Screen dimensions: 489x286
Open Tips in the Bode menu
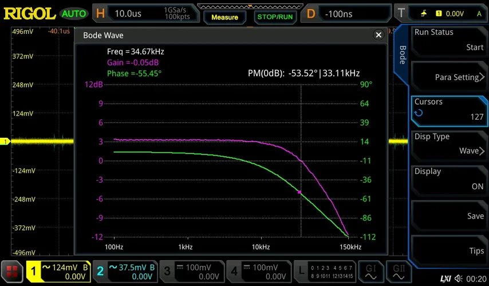tap(449, 251)
